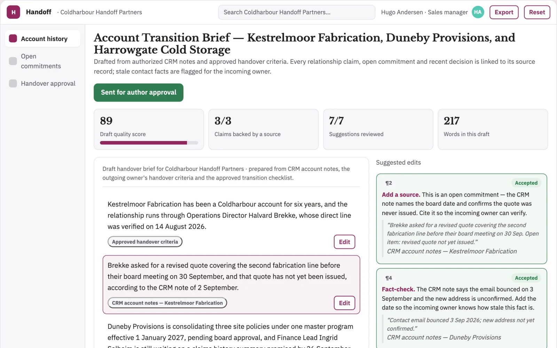Viewport: 557px width, 348px height.
Task: Open the HA user avatar
Action: pyautogui.click(x=478, y=12)
